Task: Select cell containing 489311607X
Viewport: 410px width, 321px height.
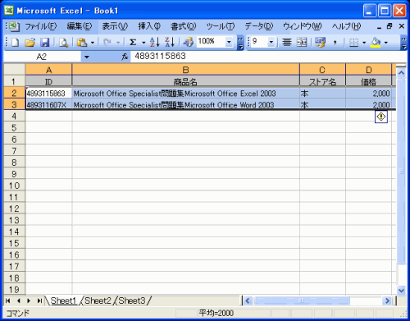Action: [x=48, y=104]
